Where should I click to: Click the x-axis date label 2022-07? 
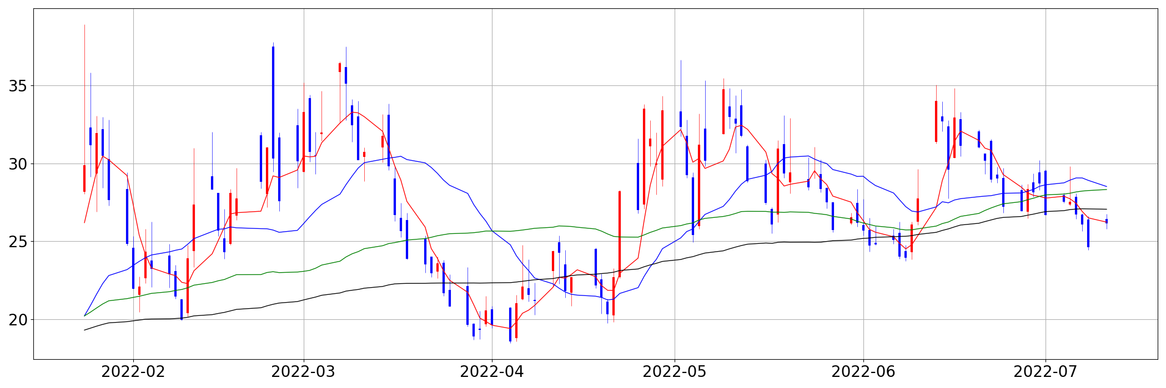[1046, 372]
